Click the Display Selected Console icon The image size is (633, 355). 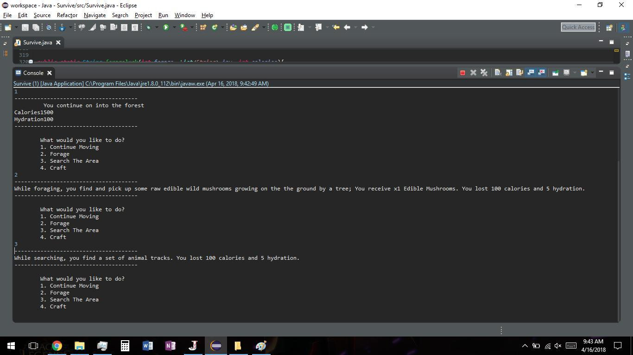point(566,73)
